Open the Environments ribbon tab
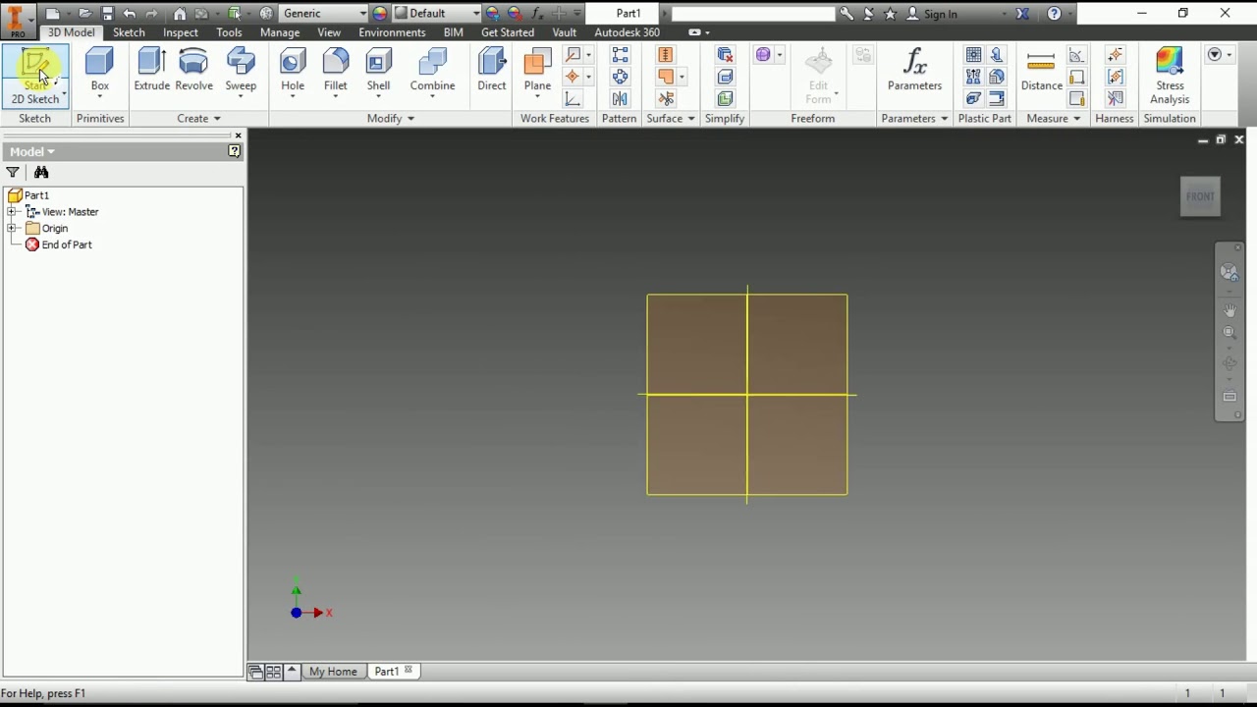1257x707 pixels. pyautogui.click(x=392, y=32)
